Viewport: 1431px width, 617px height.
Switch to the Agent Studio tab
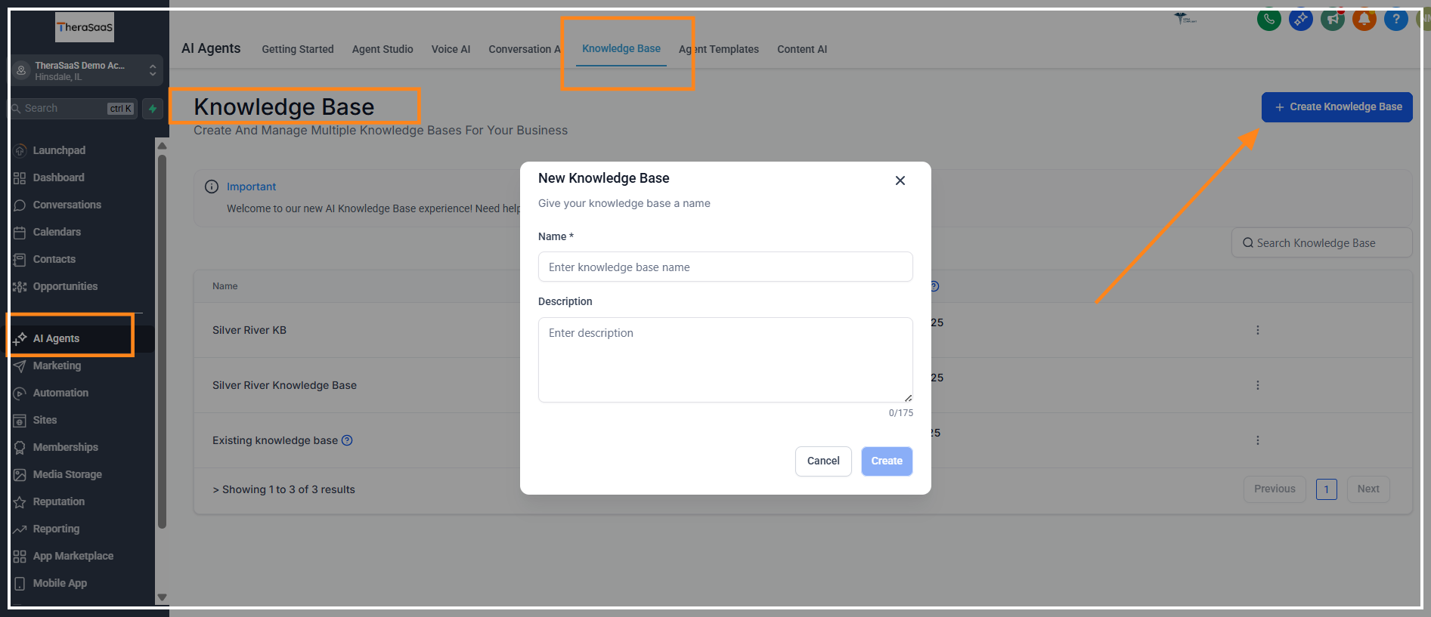tap(383, 49)
